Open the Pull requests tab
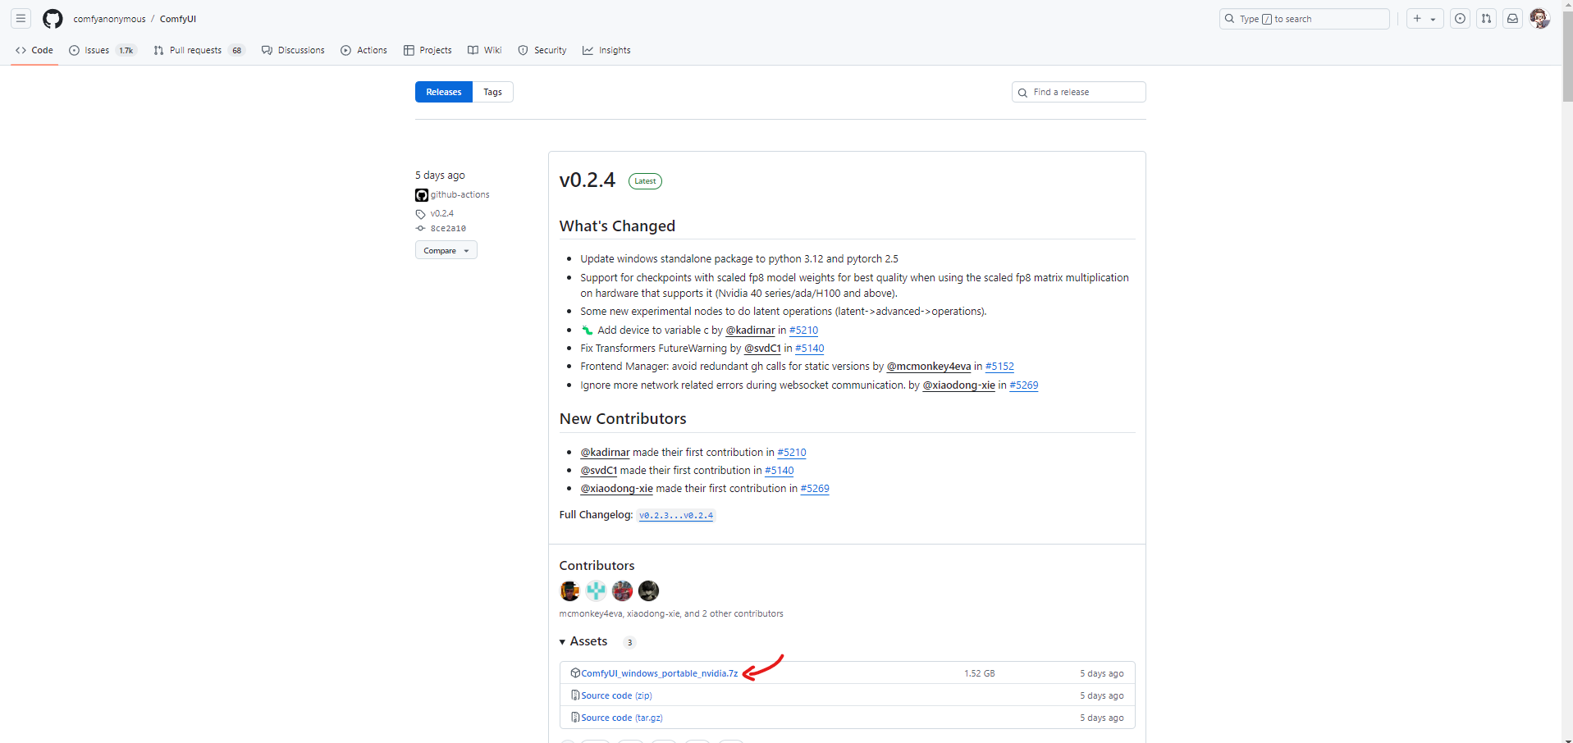Viewport: 1573px width, 743px height. [x=199, y=50]
